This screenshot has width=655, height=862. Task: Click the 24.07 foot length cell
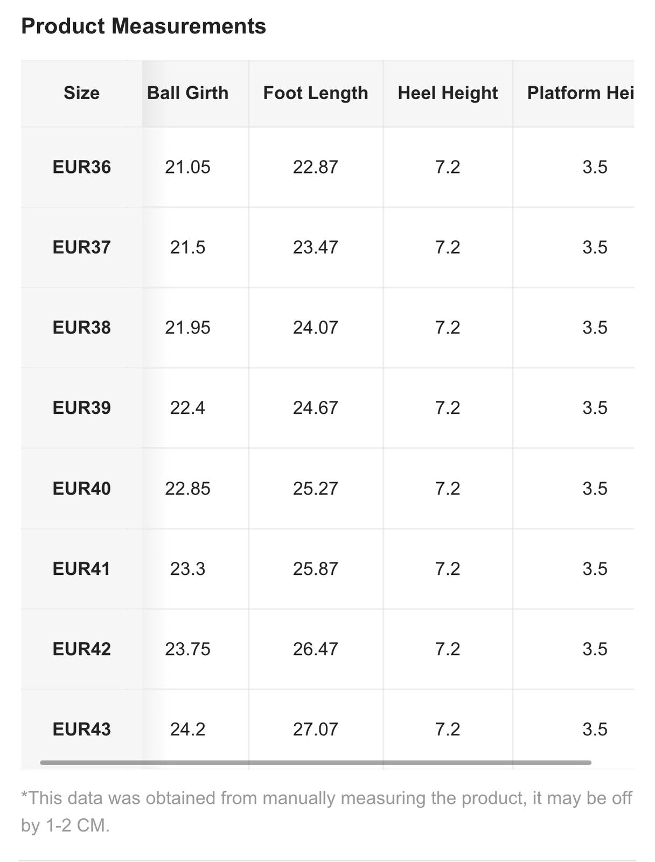316,328
